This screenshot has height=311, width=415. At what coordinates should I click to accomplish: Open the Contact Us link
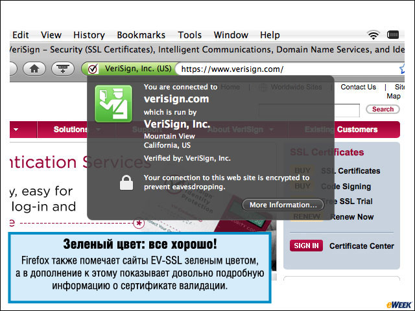(358, 87)
